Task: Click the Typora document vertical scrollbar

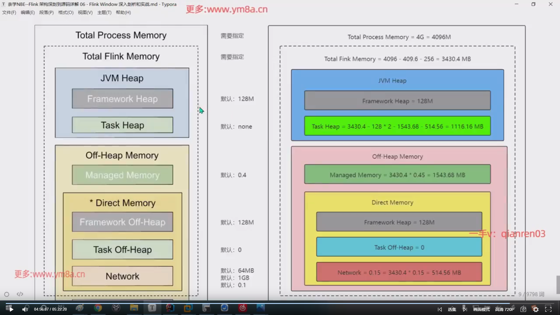Action: tap(558, 285)
